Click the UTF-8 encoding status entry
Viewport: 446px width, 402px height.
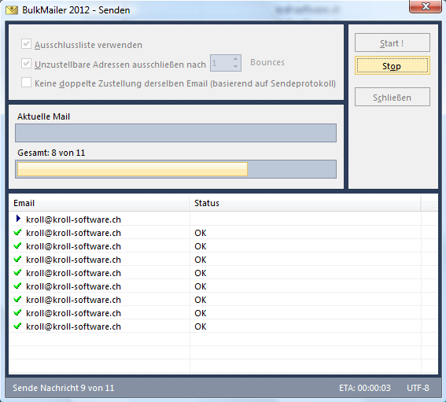click(x=418, y=388)
